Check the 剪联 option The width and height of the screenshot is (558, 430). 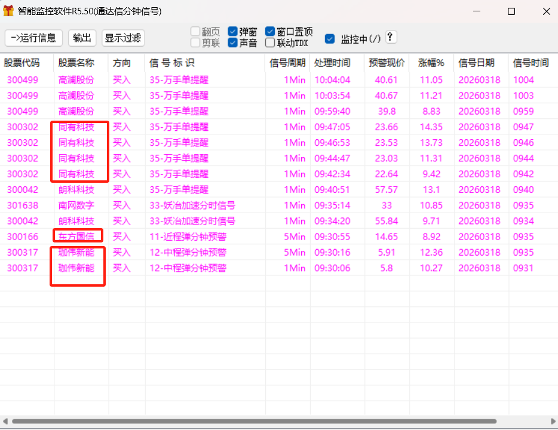point(196,42)
